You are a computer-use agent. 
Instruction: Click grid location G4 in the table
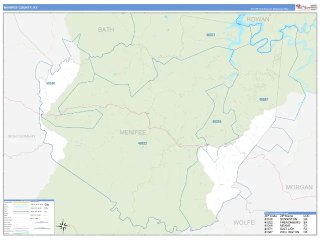click(305, 219)
